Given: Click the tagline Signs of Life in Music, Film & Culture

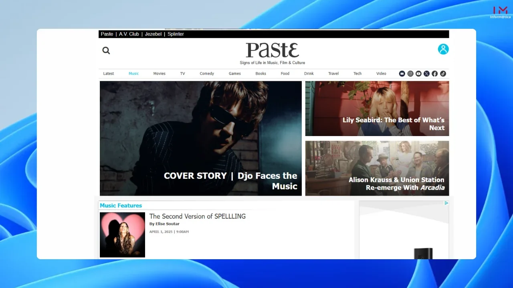Looking at the screenshot, I should (x=273, y=63).
